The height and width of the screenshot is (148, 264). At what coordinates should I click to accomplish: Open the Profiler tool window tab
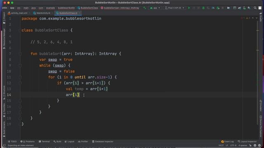pos(83,141)
